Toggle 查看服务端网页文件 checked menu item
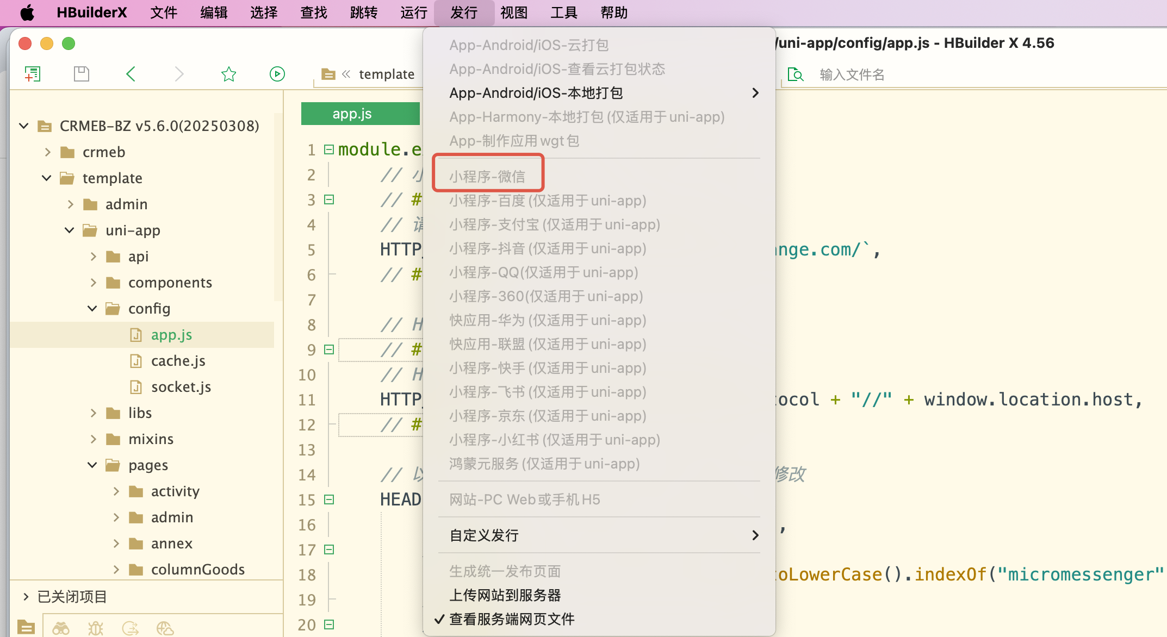The image size is (1167, 637). 599,619
